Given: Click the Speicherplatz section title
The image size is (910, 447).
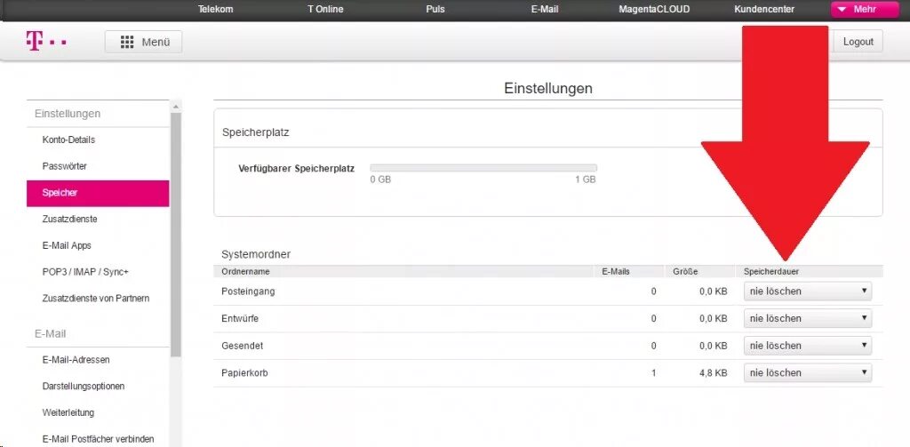Looking at the screenshot, I should tap(255, 132).
